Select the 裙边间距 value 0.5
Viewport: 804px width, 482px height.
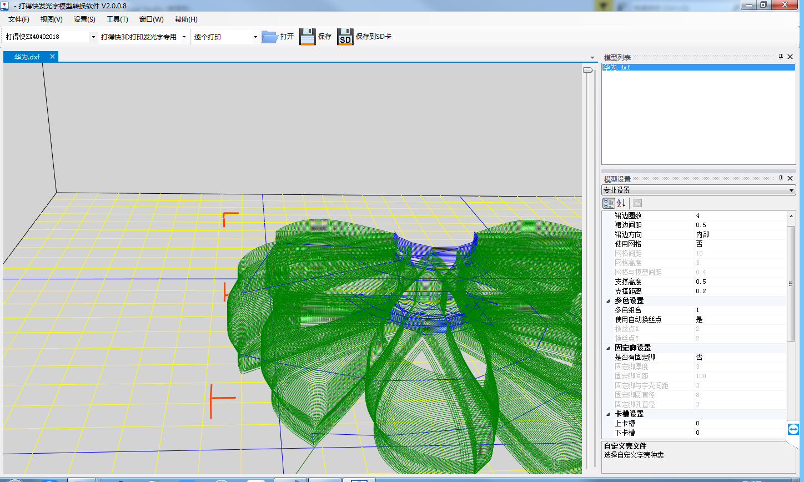tap(741, 225)
